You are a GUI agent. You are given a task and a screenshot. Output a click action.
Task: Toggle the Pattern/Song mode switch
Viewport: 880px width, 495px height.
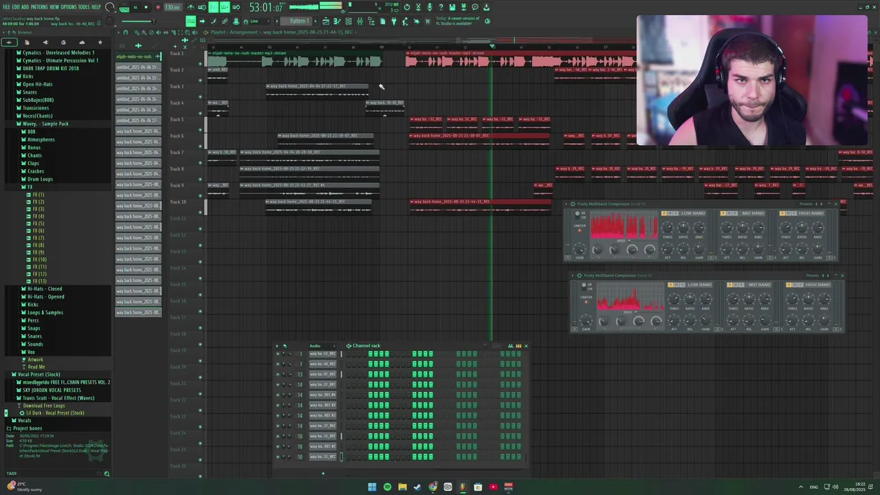point(123,7)
